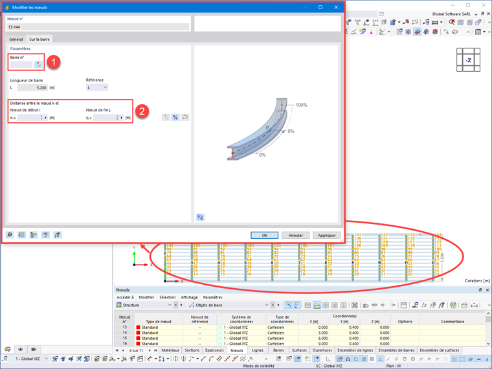Click the fourth footer icon in the dialog

click(x=45, y=235)
